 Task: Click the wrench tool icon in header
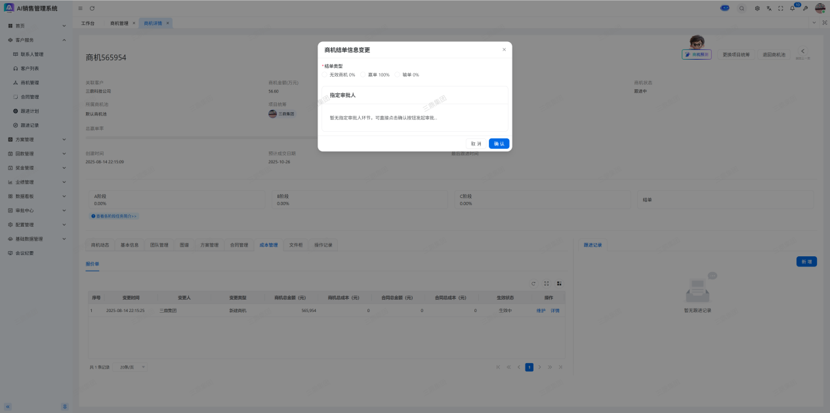(805, 9)
